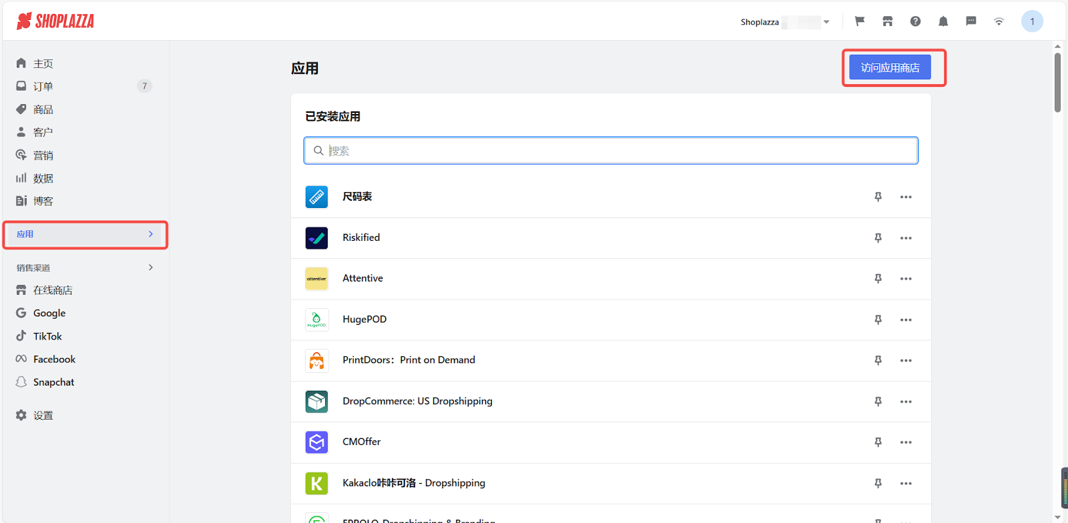Open the CMOffer app icon
This screenshot has width=1068, height=523.
[316, 442]
